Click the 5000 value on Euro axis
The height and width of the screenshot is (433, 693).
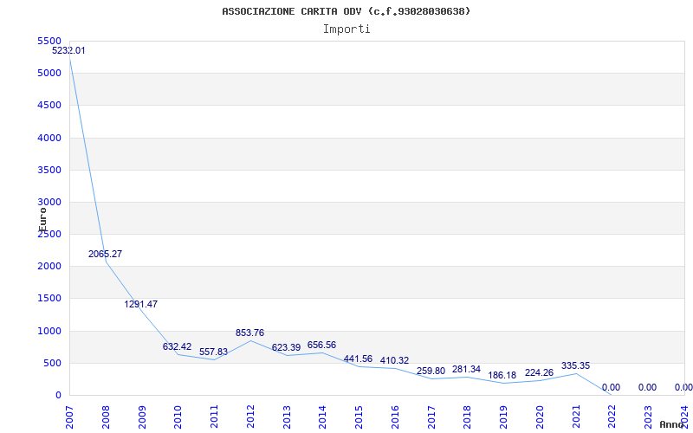coord(49,73)
